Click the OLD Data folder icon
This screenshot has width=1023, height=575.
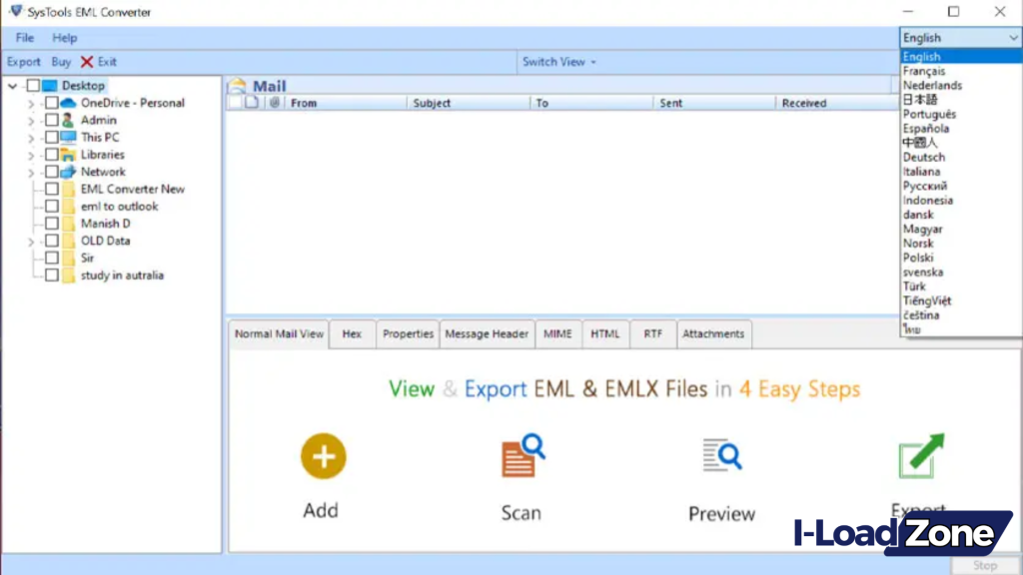[x=69, y=241]
